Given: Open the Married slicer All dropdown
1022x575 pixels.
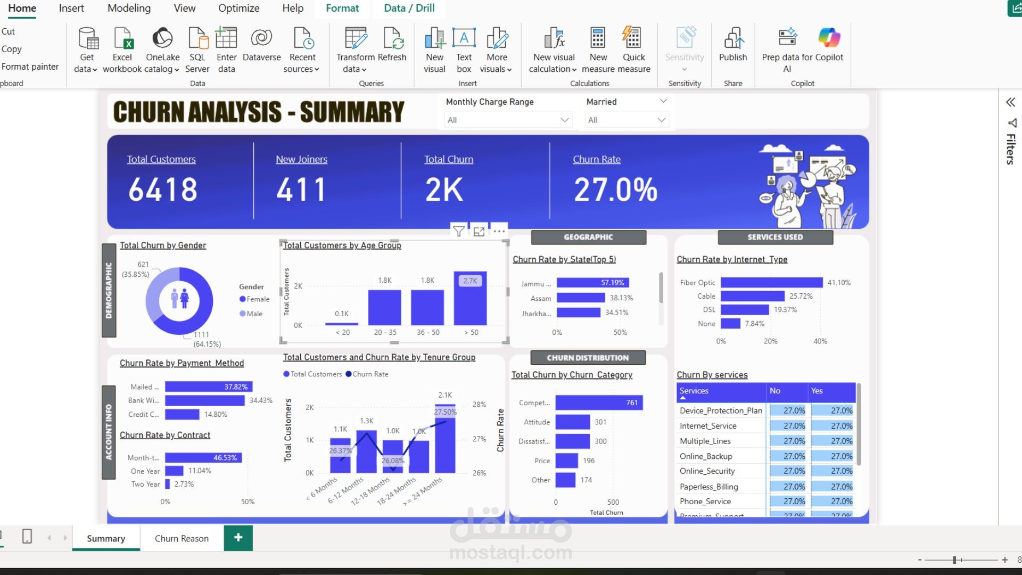Looking at the screenshot, I should coord(627,120).
